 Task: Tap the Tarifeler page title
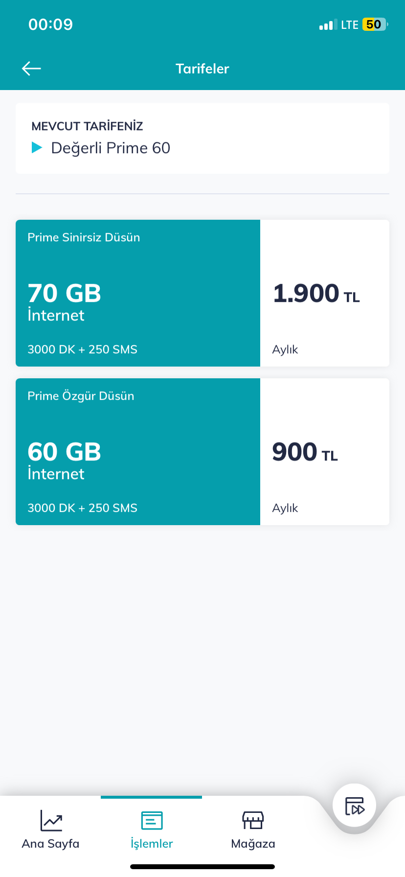(202, 69)
